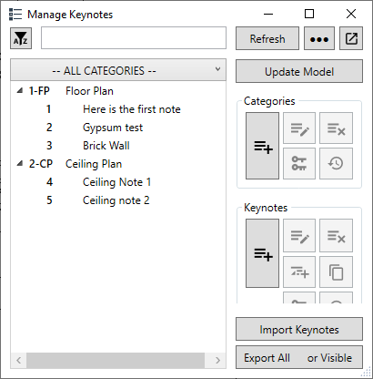373x379 pixels.
Task: Click the keynote search input field
Action: tap(134, 38)
